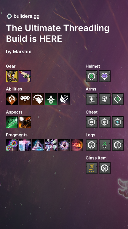This screenshot has height=229, width=128.
Task: Select the rainbow serpent fragment icon
Action: [x=12, y=145]
